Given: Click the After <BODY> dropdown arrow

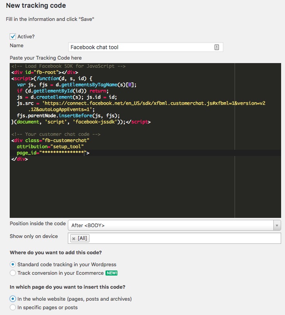Looking at the screenshot, I should tap(277, 225).
